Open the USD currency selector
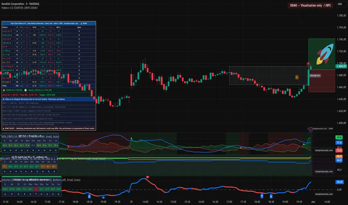 pyautogui.click(x=340, y=4)
